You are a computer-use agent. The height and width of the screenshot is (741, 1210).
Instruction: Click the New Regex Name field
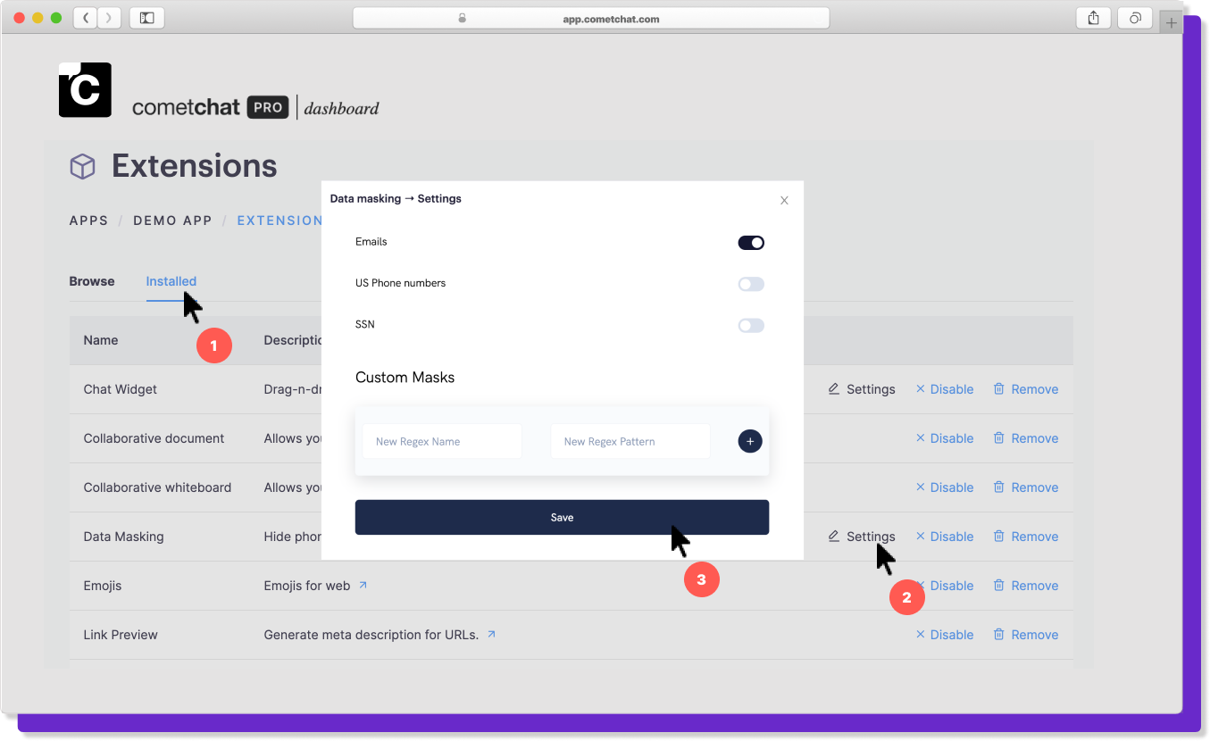coord(442,441)
